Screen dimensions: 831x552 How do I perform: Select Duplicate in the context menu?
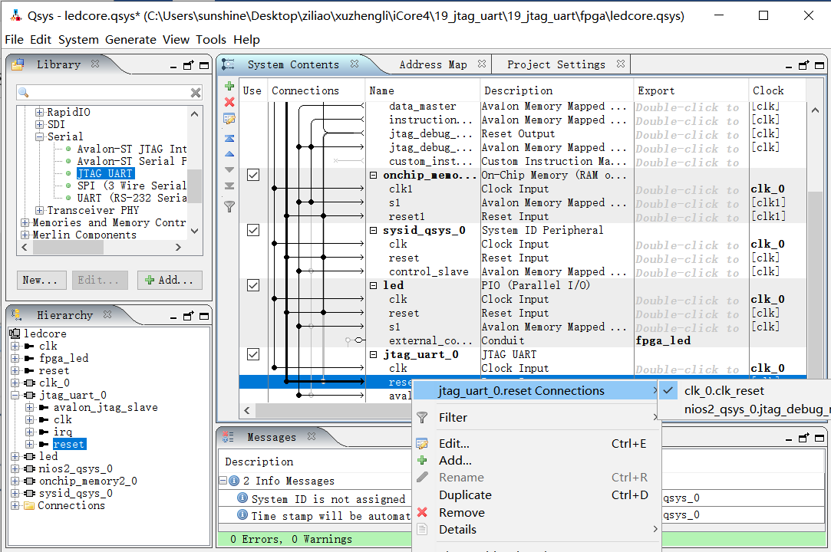pyautogui.click(x=465, y=495)
